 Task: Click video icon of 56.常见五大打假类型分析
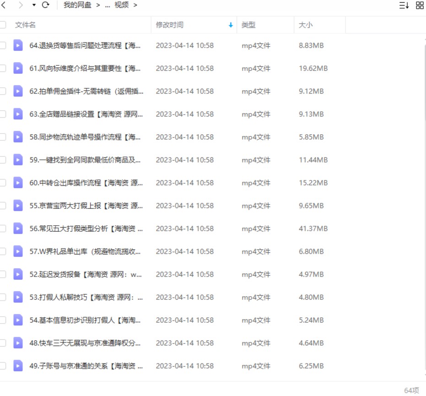[x=18, y=228]
